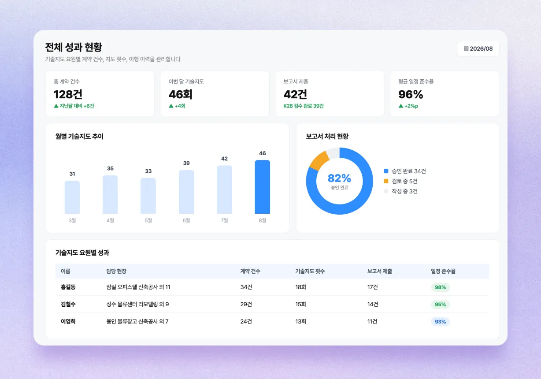Click the 98% compliance badge for 홍길동
Screen dimensions: 541x379
[x=440, y=287]
